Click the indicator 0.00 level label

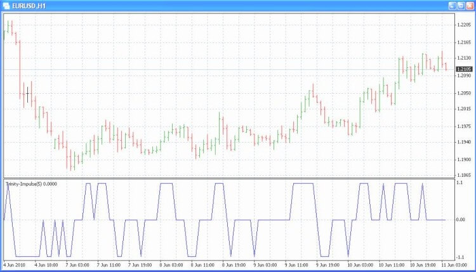click(461, 219)
